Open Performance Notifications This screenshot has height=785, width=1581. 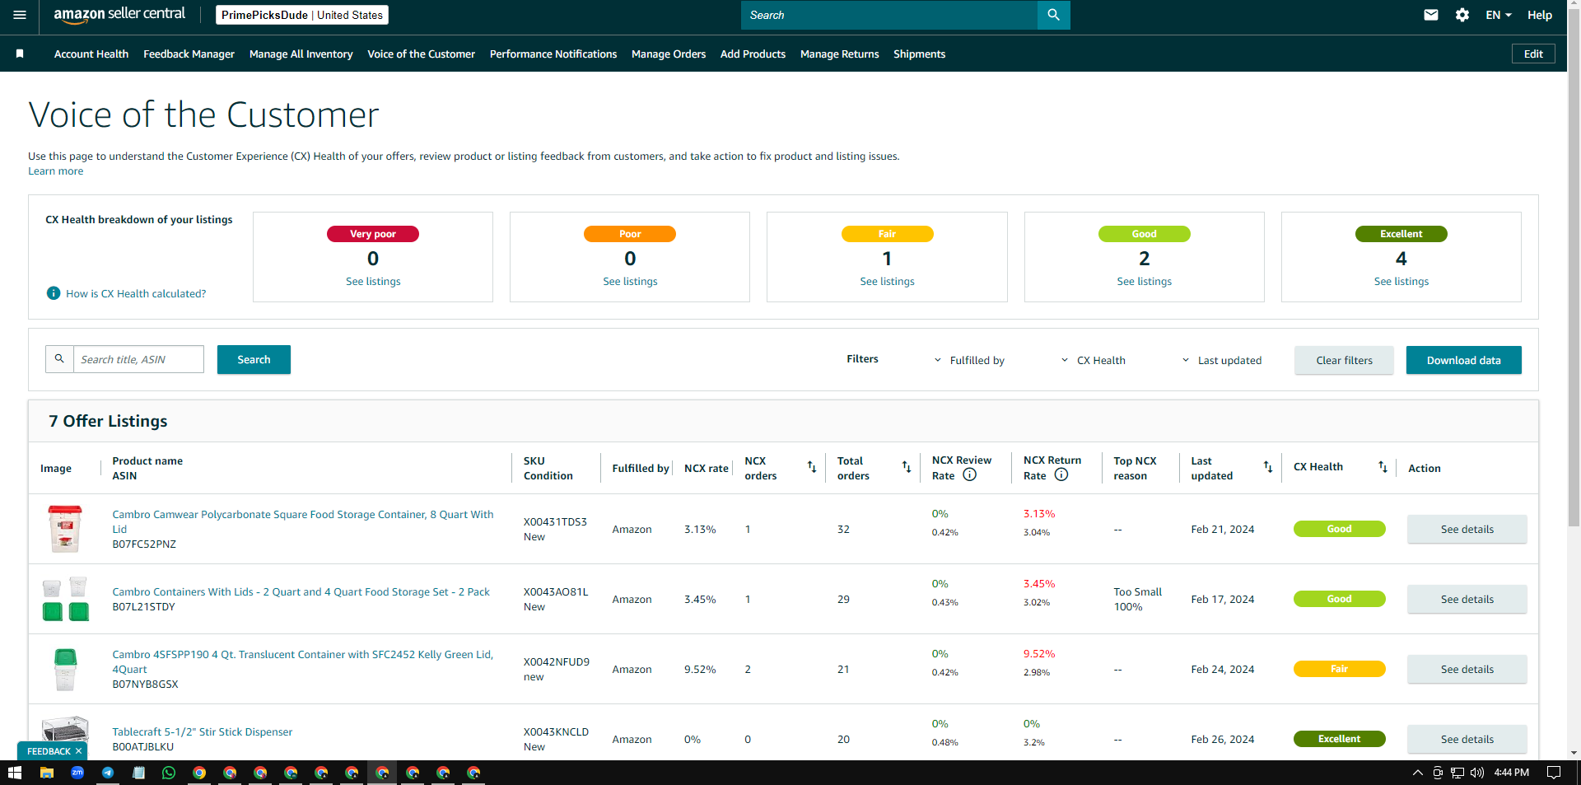click(553, 54)
